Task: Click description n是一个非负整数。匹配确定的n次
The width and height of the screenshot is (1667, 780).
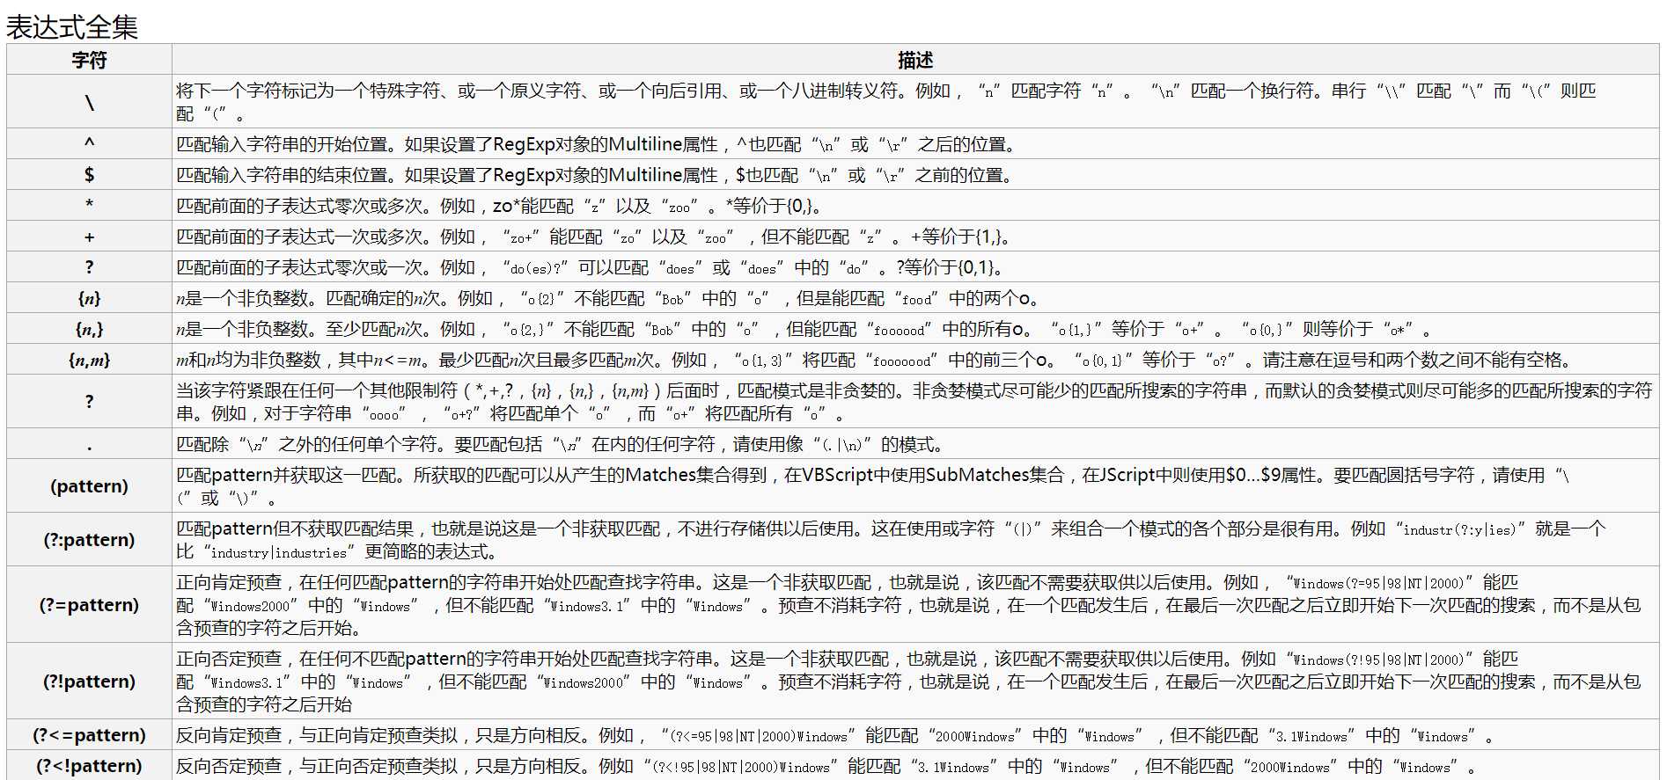Action: pyautogui.click(x=915, y=298)
